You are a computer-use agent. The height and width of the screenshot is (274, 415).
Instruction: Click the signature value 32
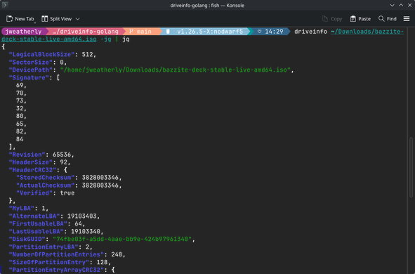(20, 108)
